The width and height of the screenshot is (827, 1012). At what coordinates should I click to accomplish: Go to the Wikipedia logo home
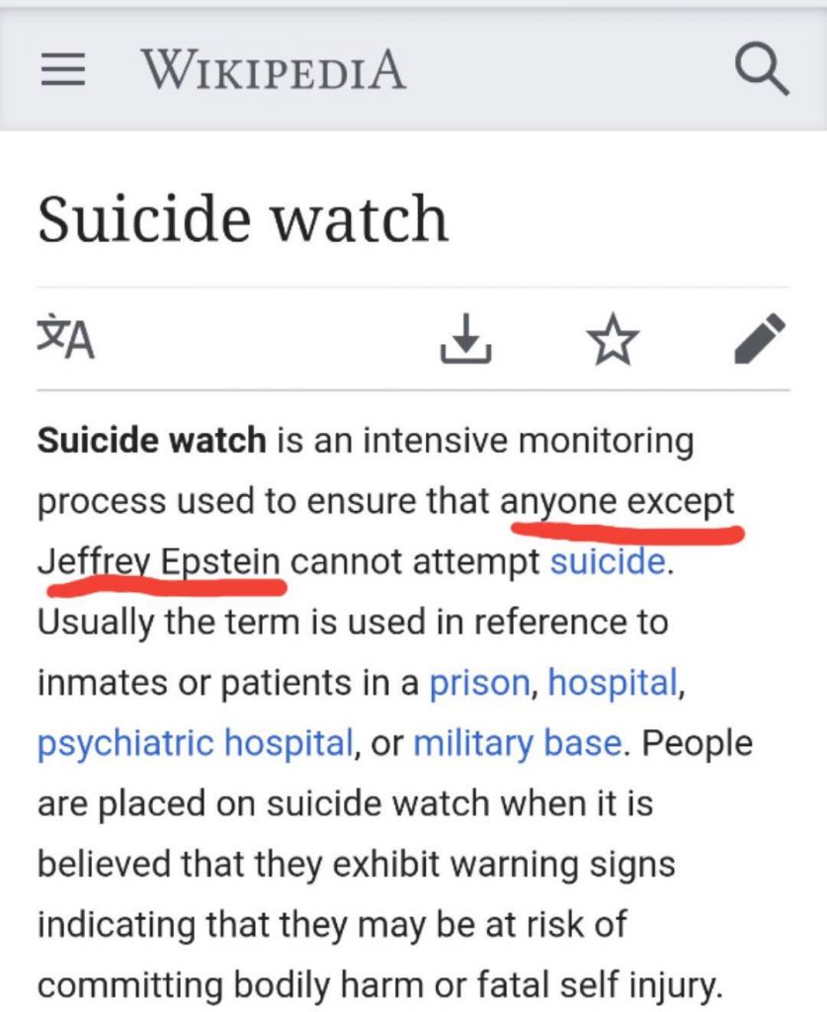point(274,70)
